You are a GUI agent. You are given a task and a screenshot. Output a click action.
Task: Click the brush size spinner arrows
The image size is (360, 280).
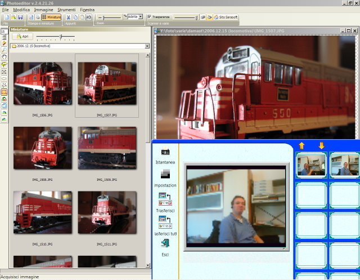click(4, 37)
